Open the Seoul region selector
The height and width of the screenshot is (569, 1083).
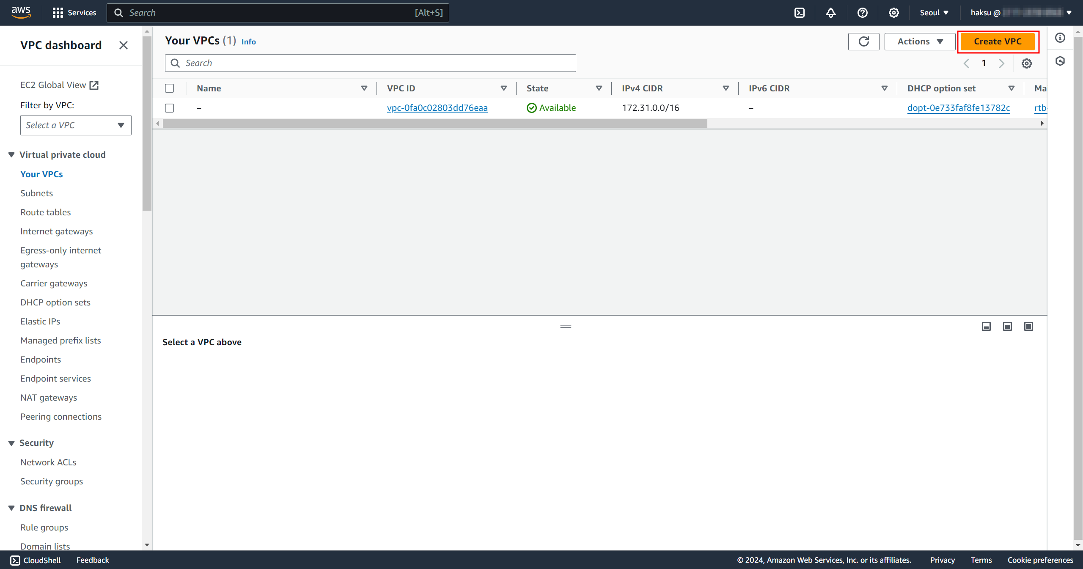pyautogui.click(x=934, y=13)
